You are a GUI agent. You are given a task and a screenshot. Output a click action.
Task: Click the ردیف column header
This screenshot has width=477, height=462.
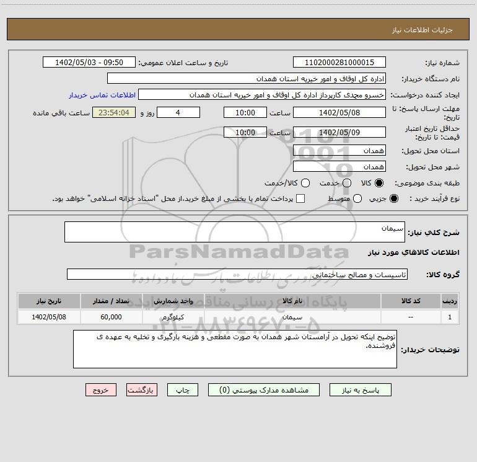click(450, 301)
